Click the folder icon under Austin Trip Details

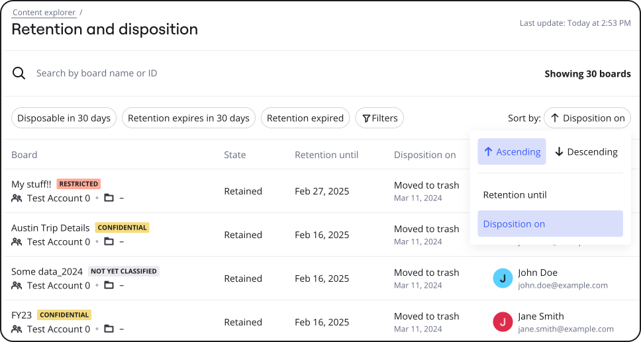click(109, 241)
